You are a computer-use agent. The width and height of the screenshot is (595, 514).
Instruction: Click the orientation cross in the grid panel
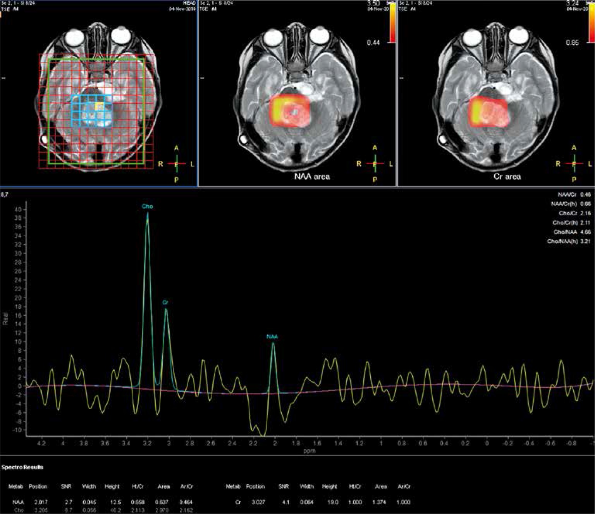(x=177, y=164)
